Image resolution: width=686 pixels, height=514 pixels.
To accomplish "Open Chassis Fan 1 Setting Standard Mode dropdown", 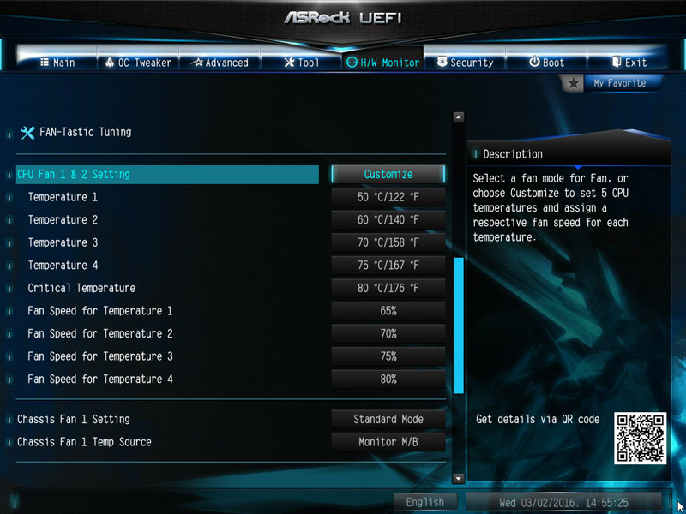I will (388, 420).
